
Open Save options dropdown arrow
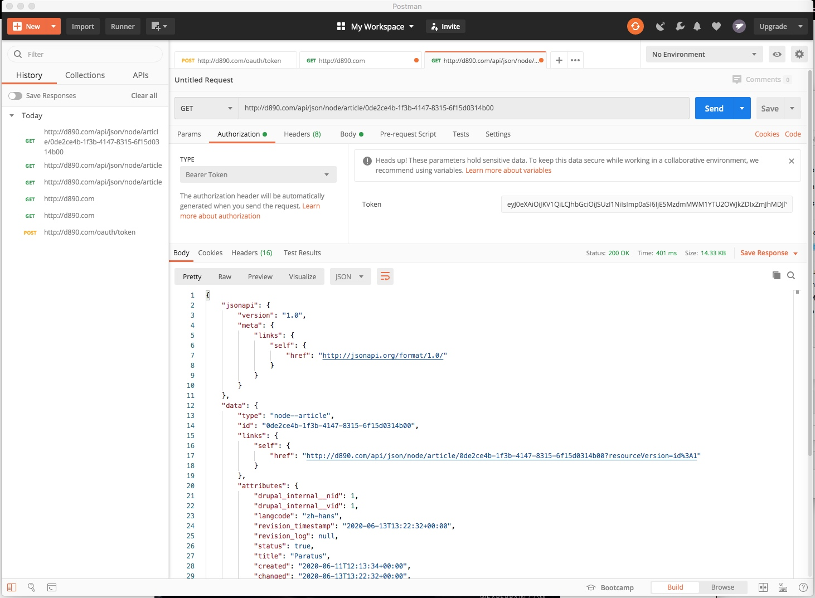[792, 108]
